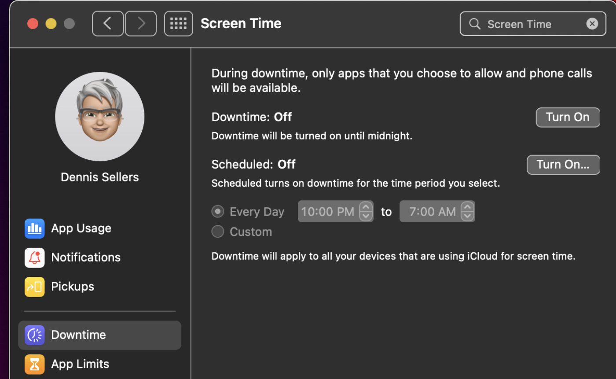Go back with the left arrow

[x=107, y=23]
